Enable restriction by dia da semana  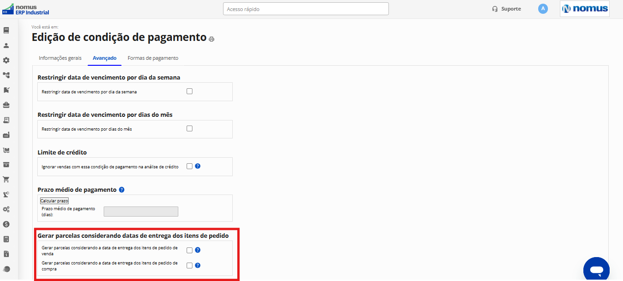(189, 91)
